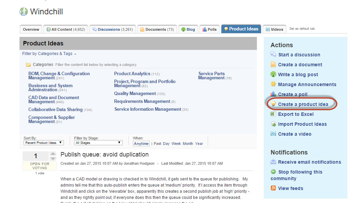Select the Anytime time filter
Screen dimensions: 357x203
click(x=141, y=144)
